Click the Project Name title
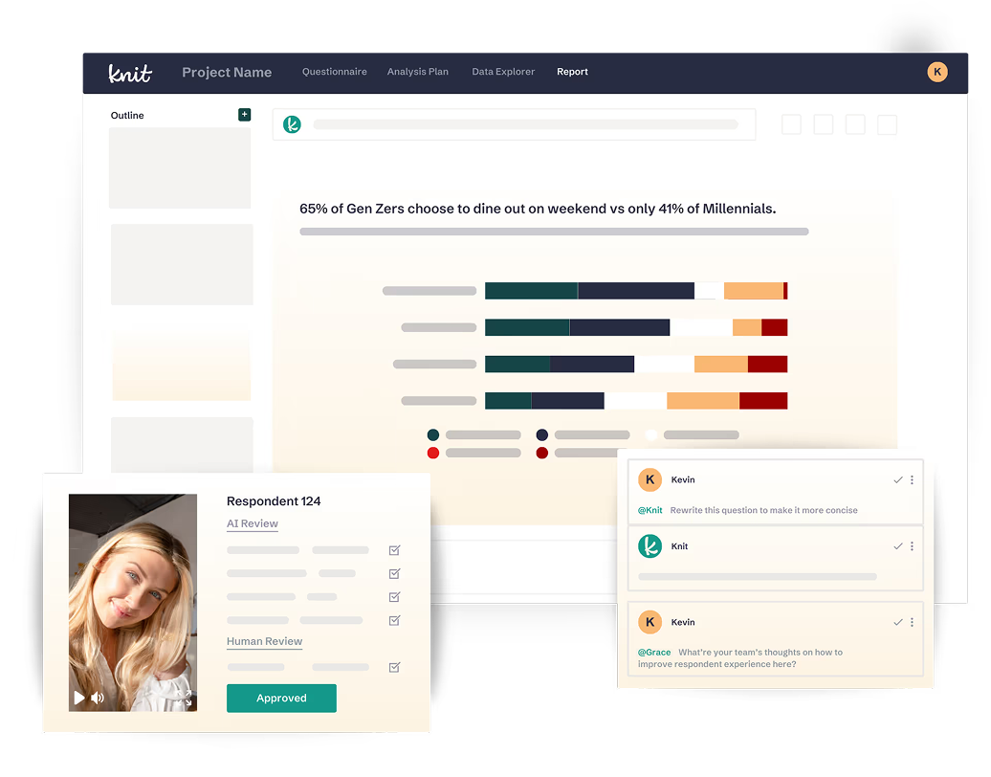Screen dimensions: 991x777 click(x=227, y=72)
